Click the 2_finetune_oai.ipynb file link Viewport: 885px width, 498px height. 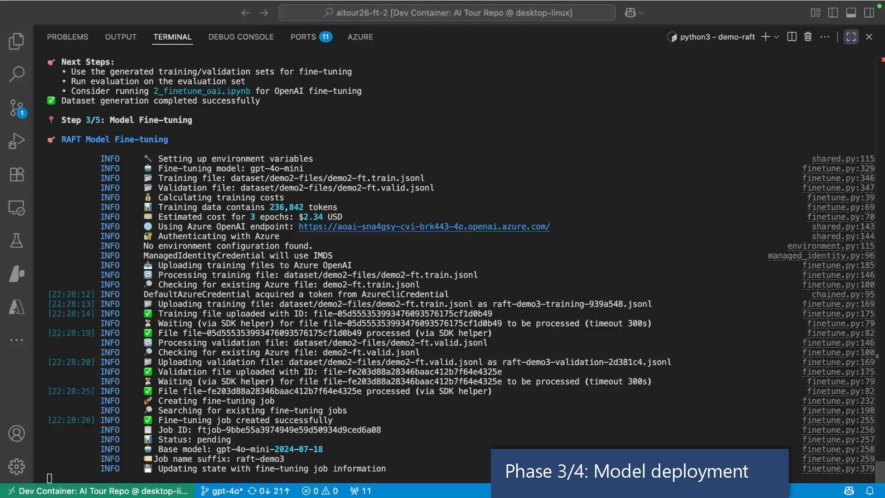[x=202, y=91]
